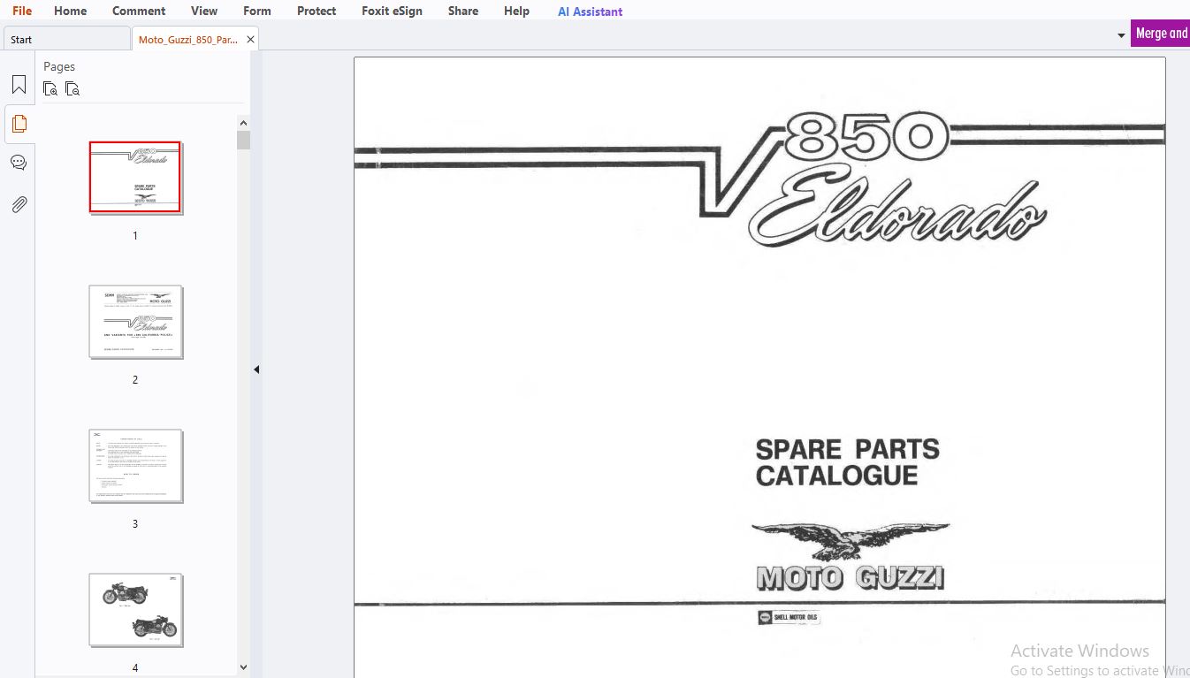This screenshot has height=678, width=1190.
Task: Select page 3 thumbnail
Action: coord(135,465)
